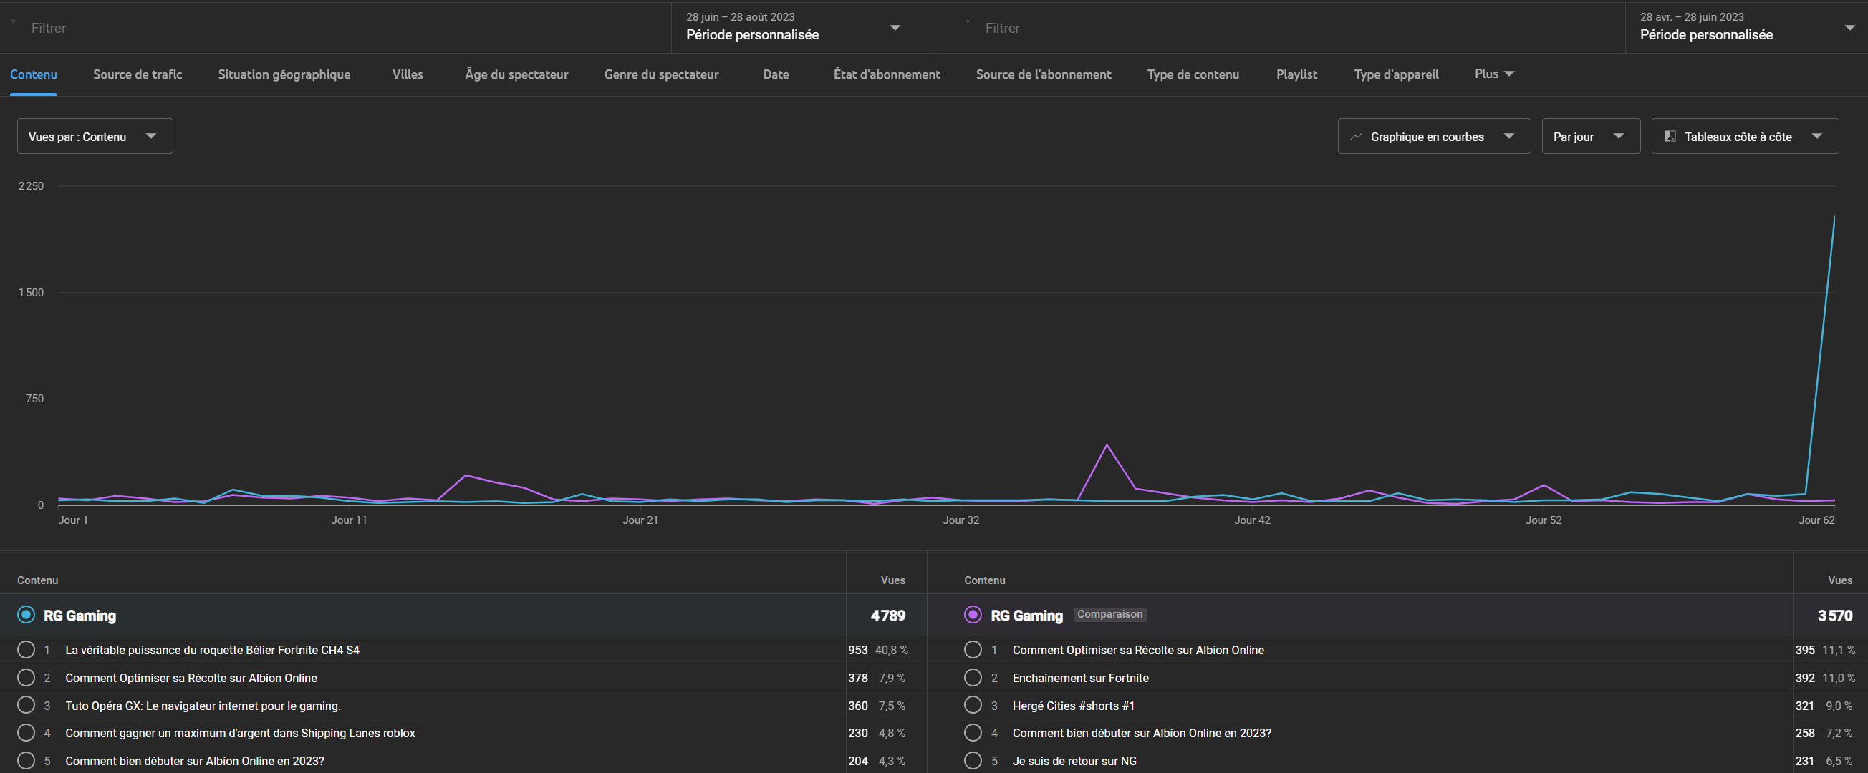
Task: Open Je suis de retour sur NG title
Action: [x=1074, y=761]
